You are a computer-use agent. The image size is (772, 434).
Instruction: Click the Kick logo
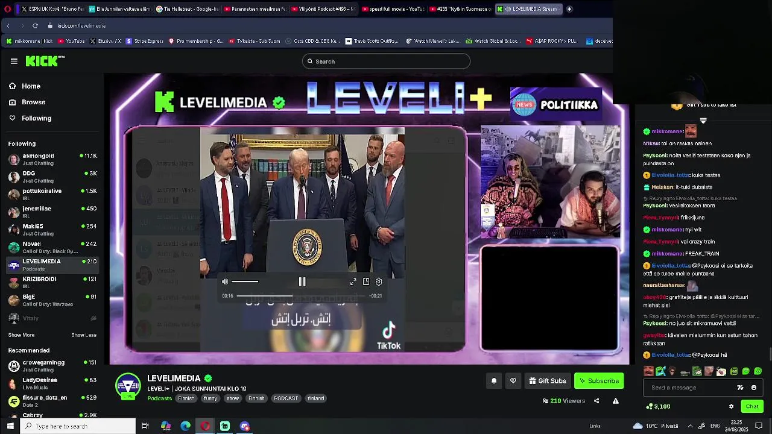pos(45,61)
